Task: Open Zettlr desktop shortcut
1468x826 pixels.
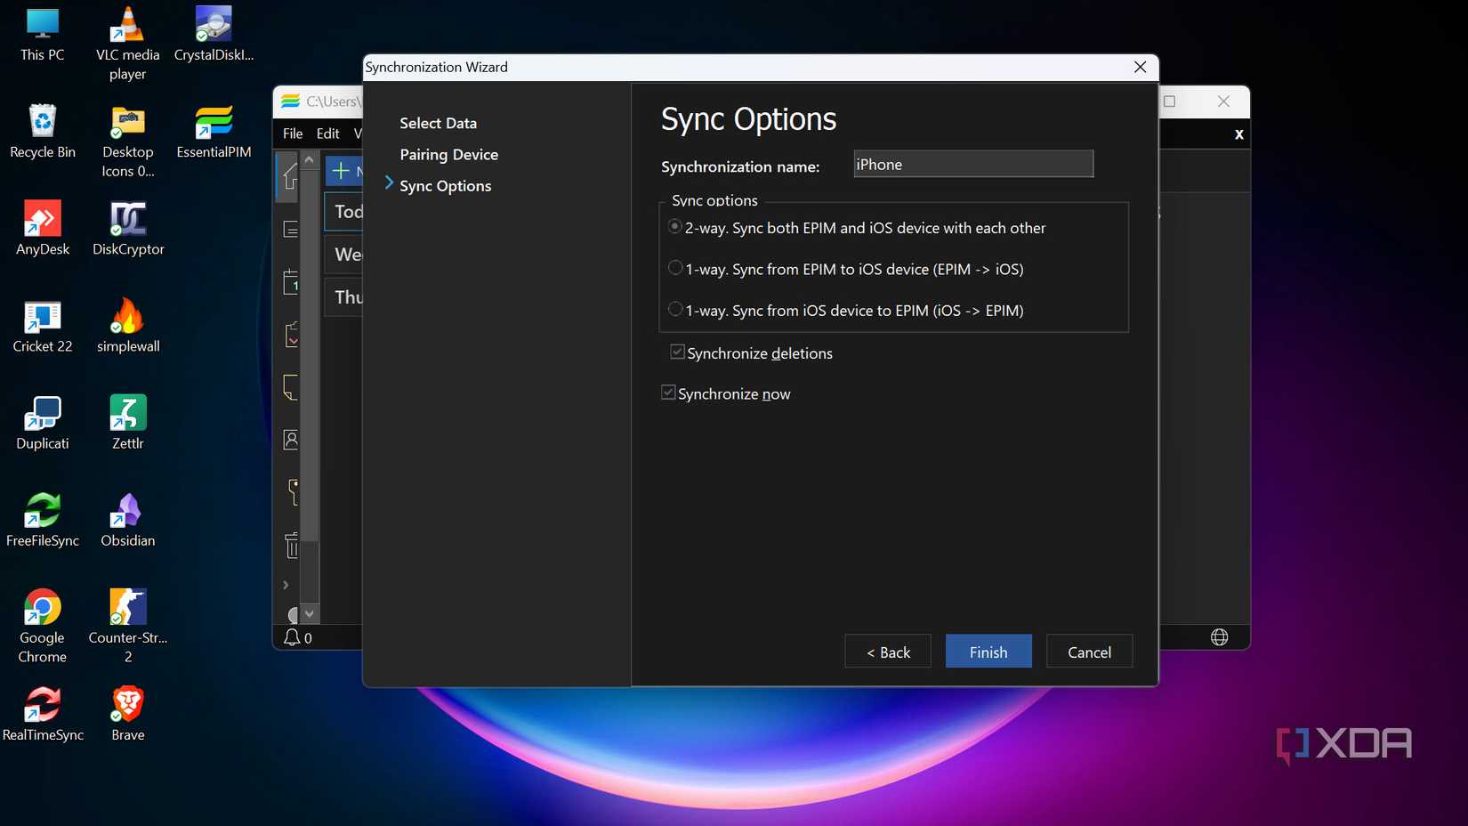Action: coord(128,423)
